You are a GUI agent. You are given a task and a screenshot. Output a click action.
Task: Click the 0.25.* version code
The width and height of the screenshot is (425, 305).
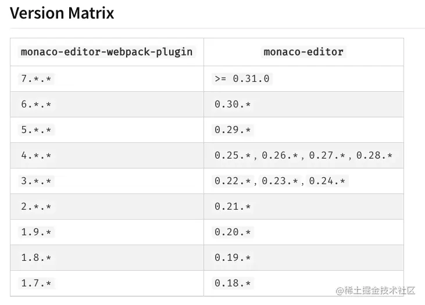click(233, 156)
